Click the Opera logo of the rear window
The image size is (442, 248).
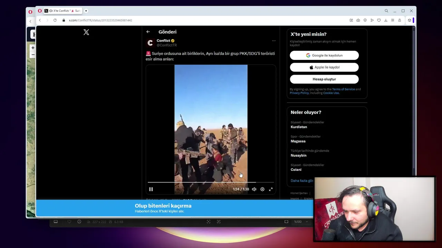(30, 12)
